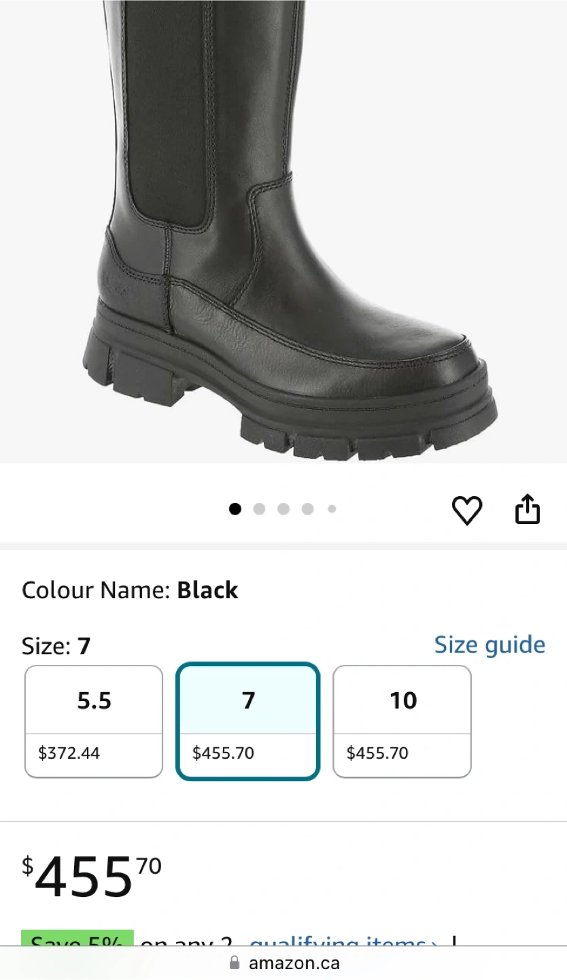
Task: Tap the "on any 2" promotion text
Action: [x=186, y=942]
